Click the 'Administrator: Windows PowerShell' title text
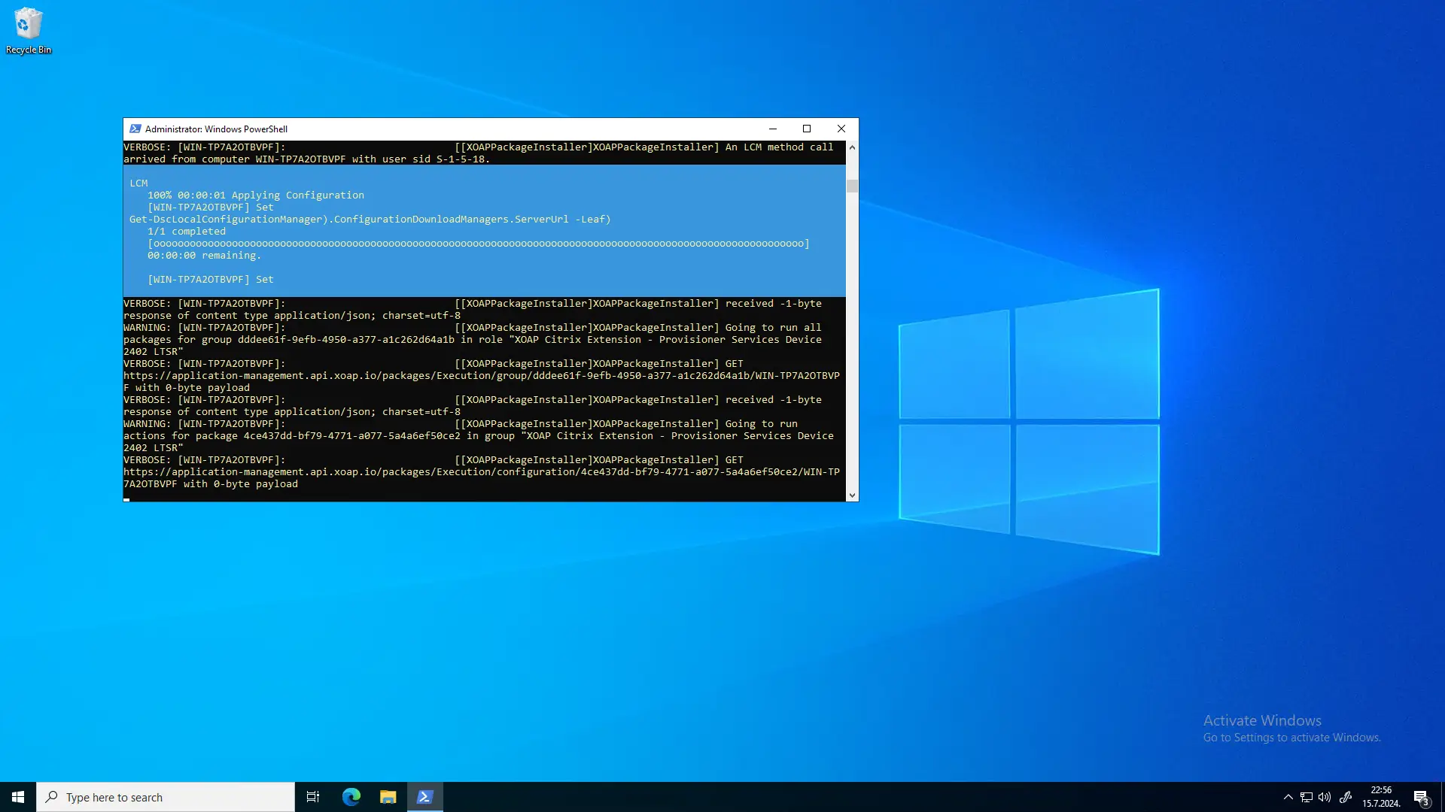 (x=216, y=129)
